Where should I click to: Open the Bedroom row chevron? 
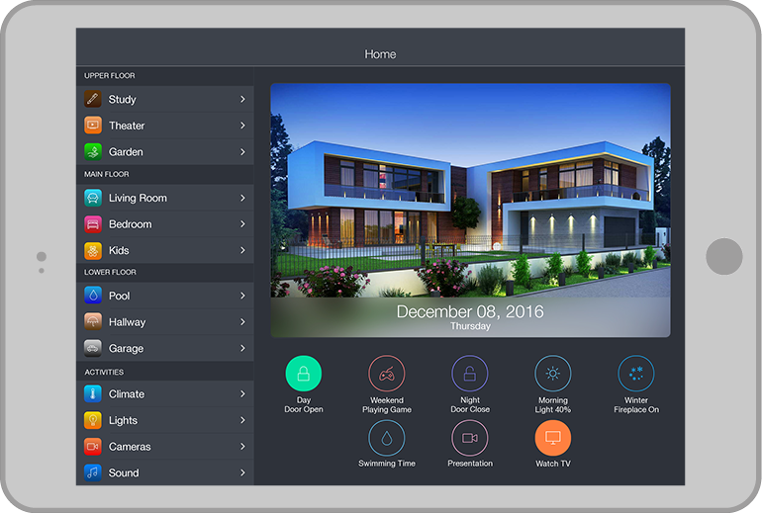(242, 224)
